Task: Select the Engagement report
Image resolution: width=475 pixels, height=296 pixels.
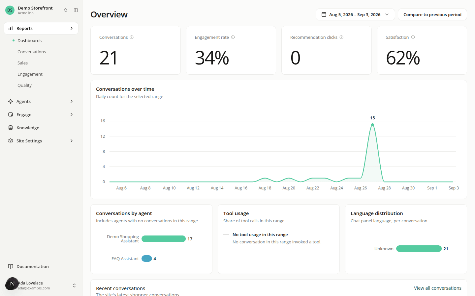Action: click(30, 74)
